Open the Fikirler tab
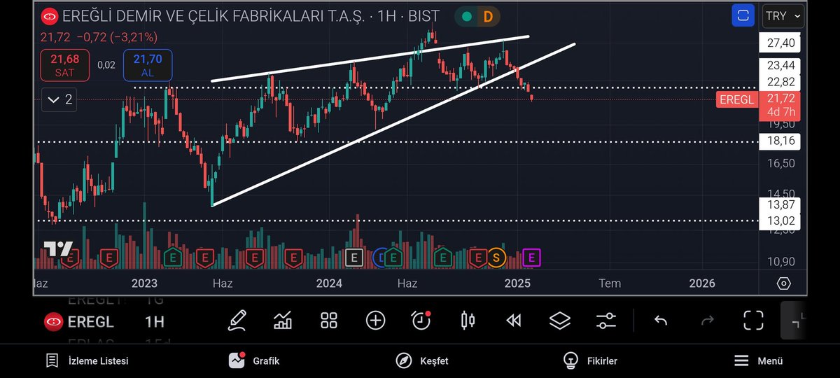840x378 pixels. [x=591, y=361]
